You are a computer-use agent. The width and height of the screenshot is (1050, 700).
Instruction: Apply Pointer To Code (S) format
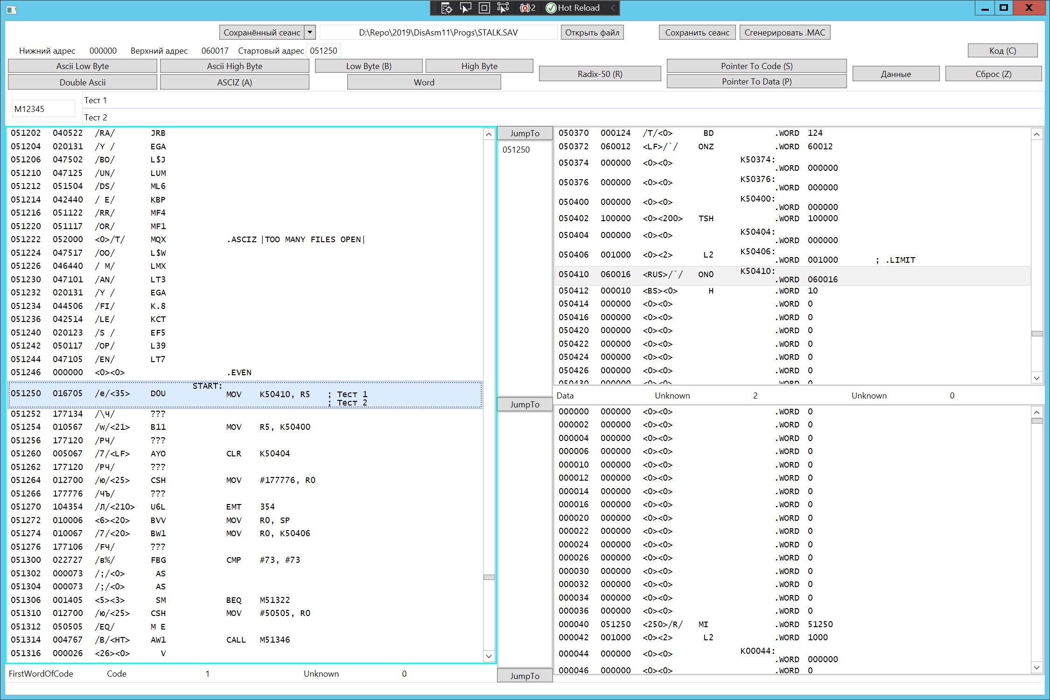click(x=756, y=66)
